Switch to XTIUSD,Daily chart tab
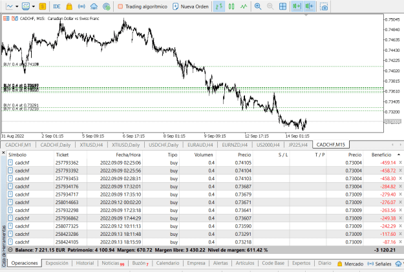Viewport: 404px width, 272px height. (126, 145)
